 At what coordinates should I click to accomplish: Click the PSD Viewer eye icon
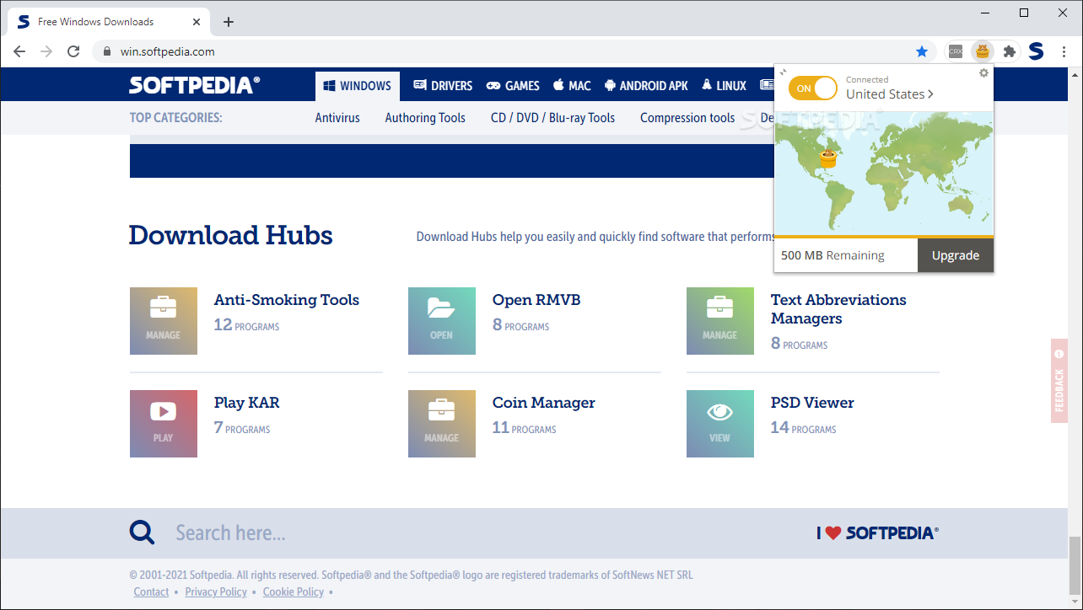[720, 424]
